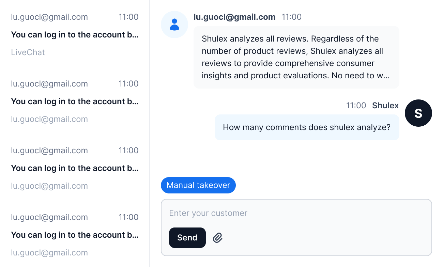This screenshot has height=267, width=443.
Task: Click the 11:00 timestamp beside the customer name
Action: (292, 17)
